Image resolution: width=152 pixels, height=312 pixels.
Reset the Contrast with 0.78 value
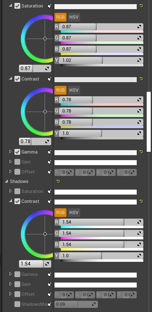[x=141, y=79]
